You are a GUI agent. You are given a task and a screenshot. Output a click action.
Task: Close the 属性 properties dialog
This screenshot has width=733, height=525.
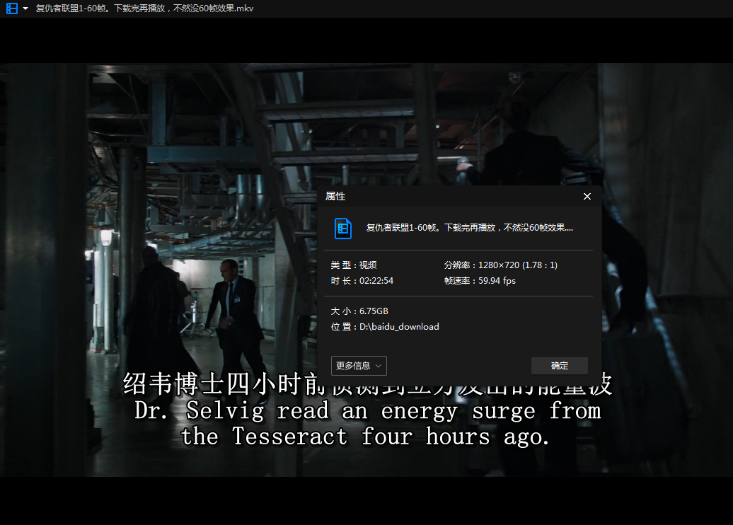pos(587,197)
